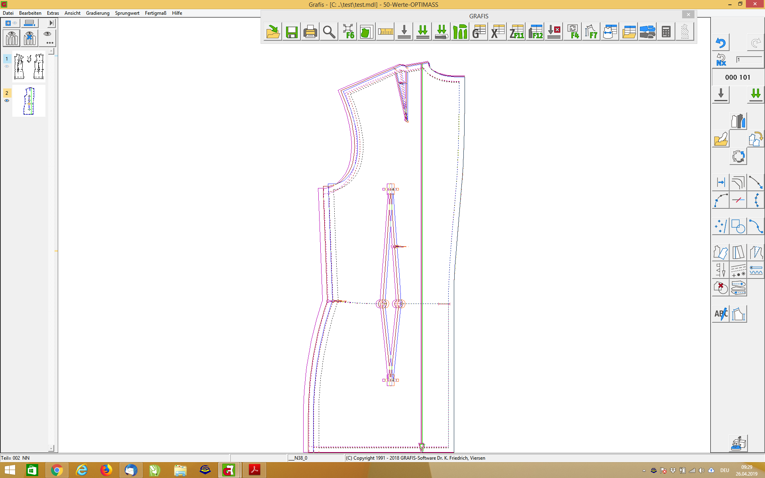Click the repeat count input field
Image resolution: width=765 pixels, height=478 pixels.
coord(748,60)
